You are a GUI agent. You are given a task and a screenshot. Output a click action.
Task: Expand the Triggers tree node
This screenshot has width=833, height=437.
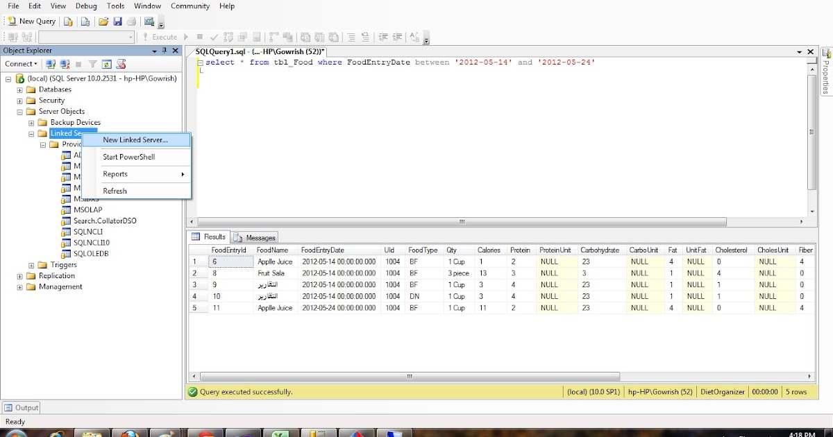[32, 265]
